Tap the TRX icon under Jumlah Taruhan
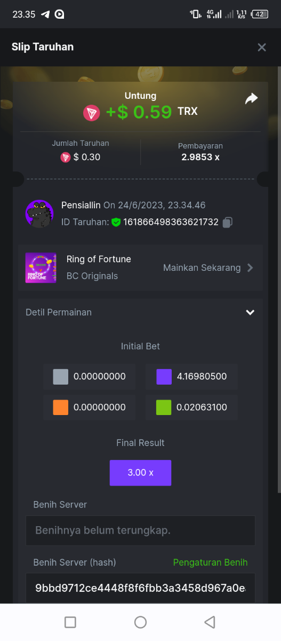This screenshot has height=641, width=281. [66, 157]
